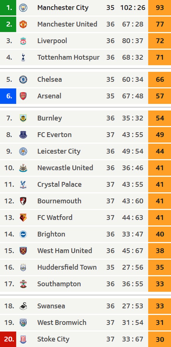
Task: Click the Liverpool club crest
Action: coord(23,41)
